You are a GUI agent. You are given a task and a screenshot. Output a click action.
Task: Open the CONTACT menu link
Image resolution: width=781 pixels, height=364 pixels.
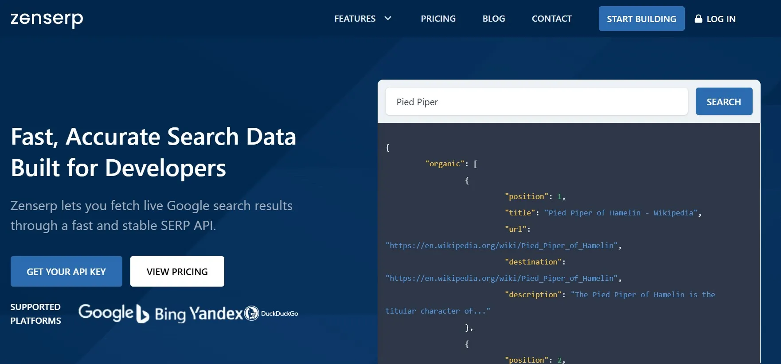click(x=551, y=19)
